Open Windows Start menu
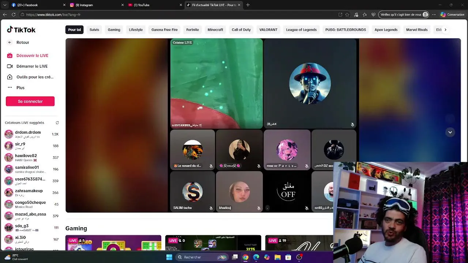This screenshot has height=263, width=468. click(169, 257)
